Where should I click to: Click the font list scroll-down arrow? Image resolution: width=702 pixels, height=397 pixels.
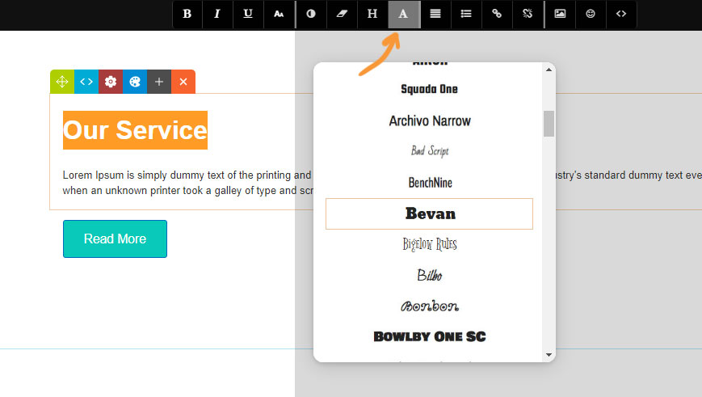click(x=549, y=354)
